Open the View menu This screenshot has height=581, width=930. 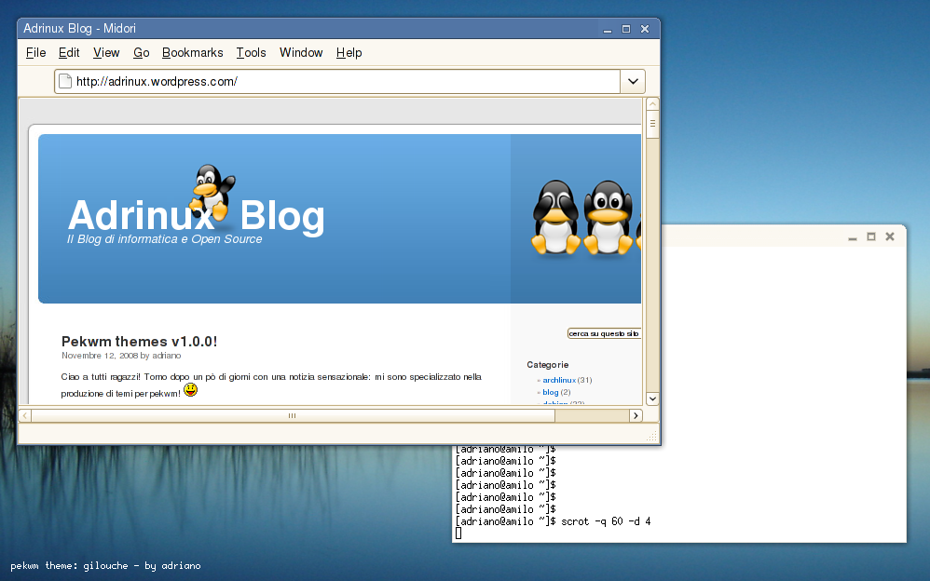106,53
